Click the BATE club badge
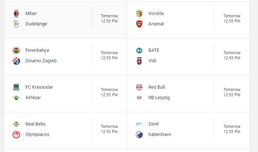The width and height of the screenshot is (258, 152). 139,50
